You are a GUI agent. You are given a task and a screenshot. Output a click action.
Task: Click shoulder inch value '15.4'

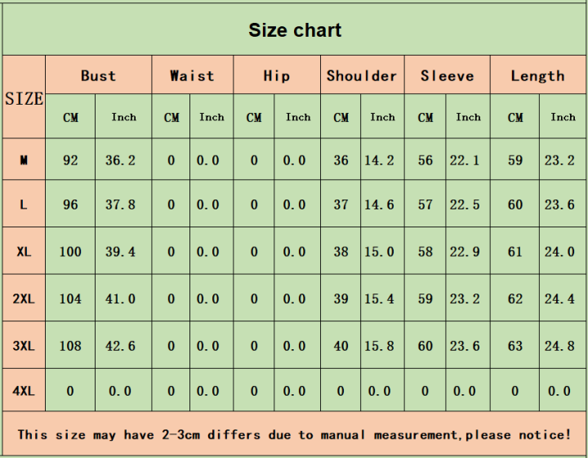pos(379,299)
